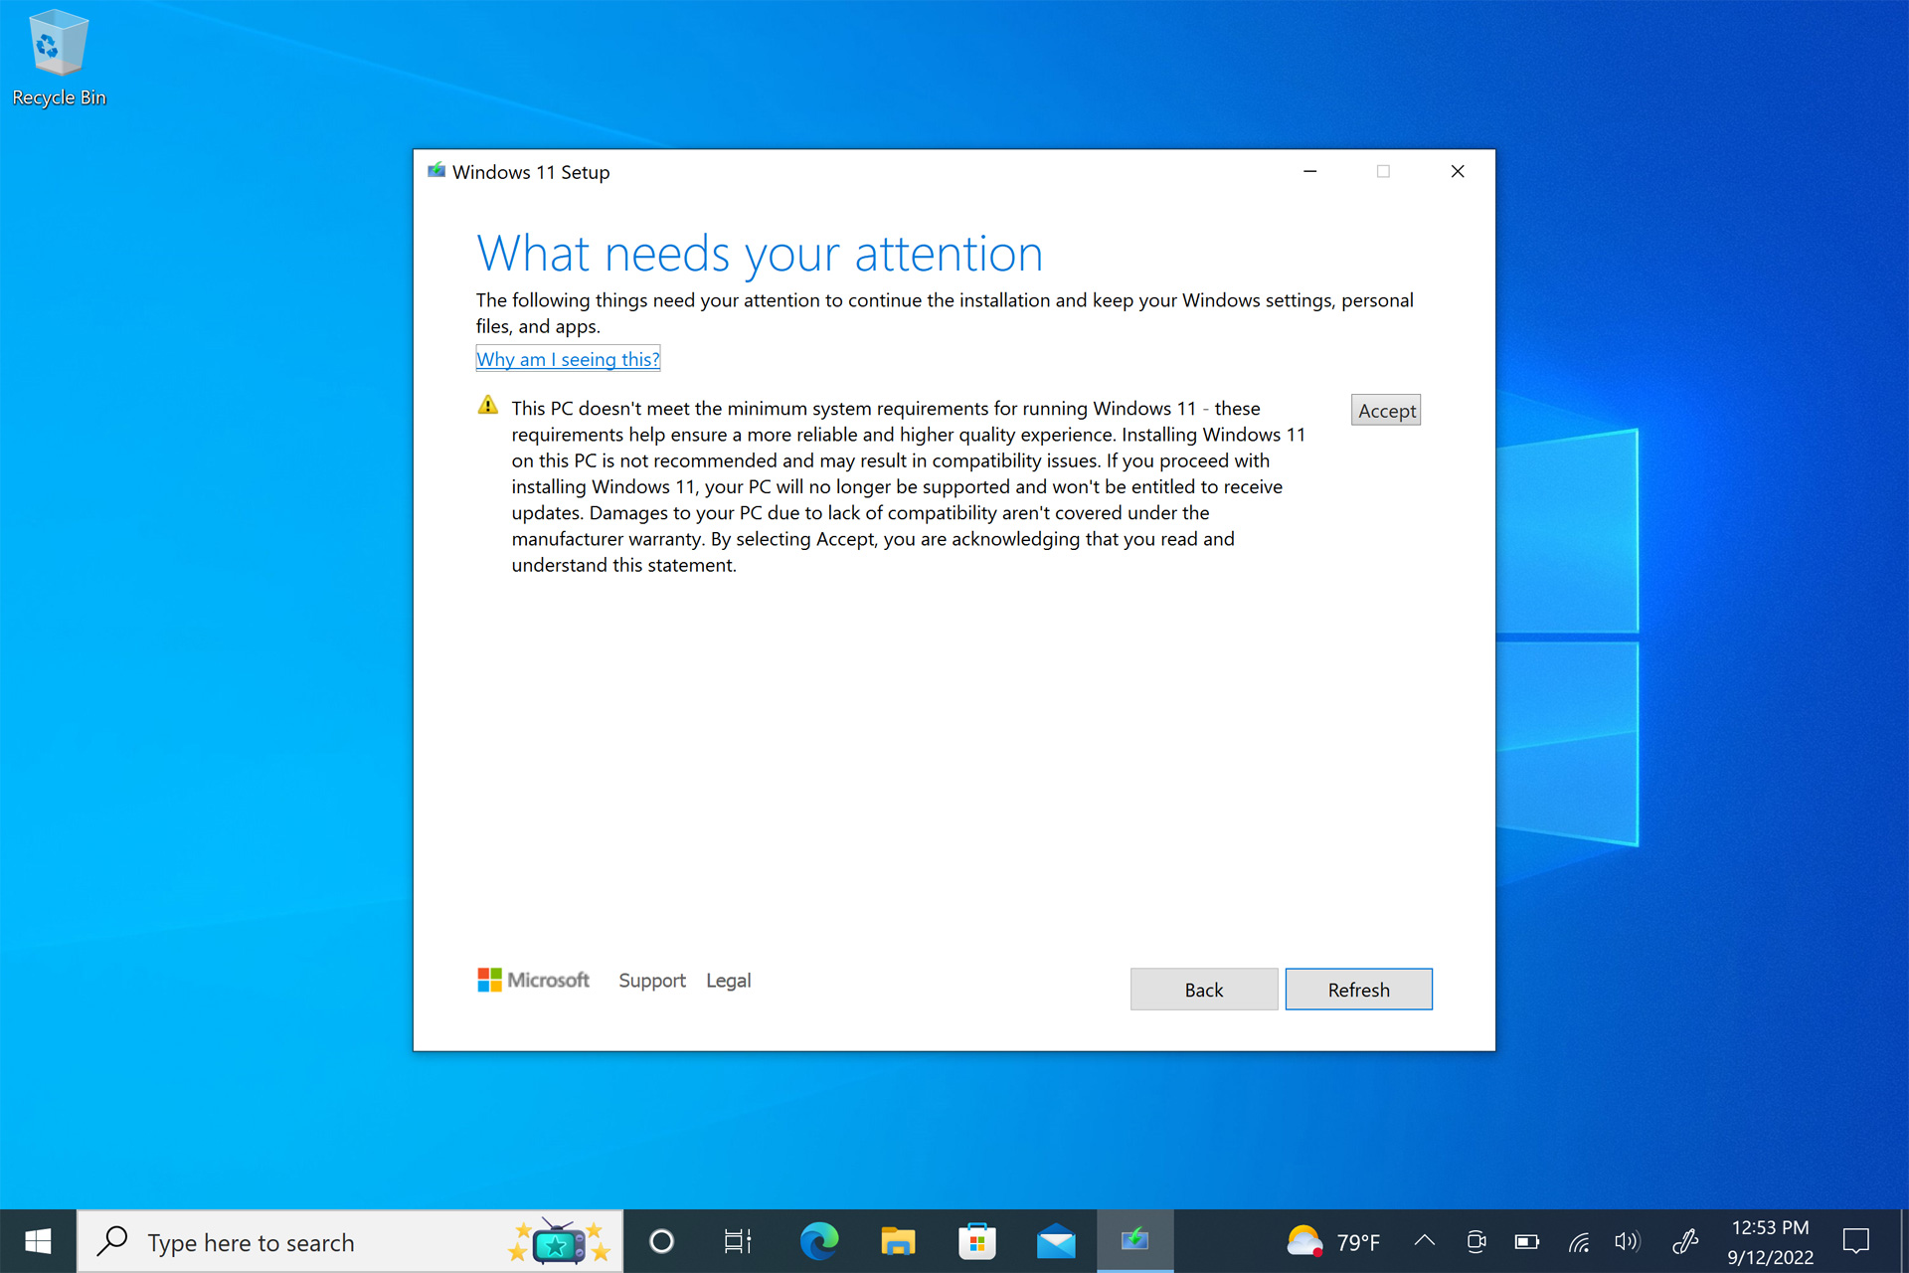Open Task View on the taskbar

click(738, 1241)
